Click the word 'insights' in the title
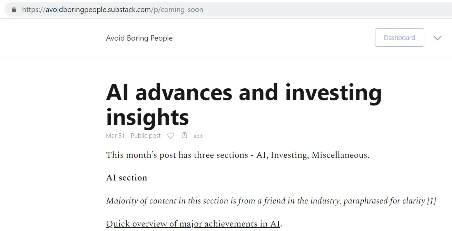This screenshot has width=452, height=231. point(147,117)
